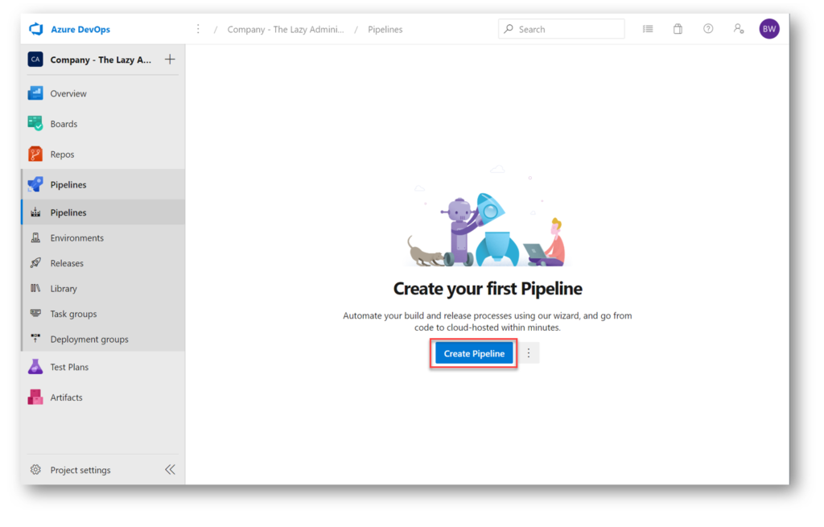Image resolution: width=824 pixels, height=527 pixels.
Task: Open the BW account avatar
Action: [x=769, y=29]
